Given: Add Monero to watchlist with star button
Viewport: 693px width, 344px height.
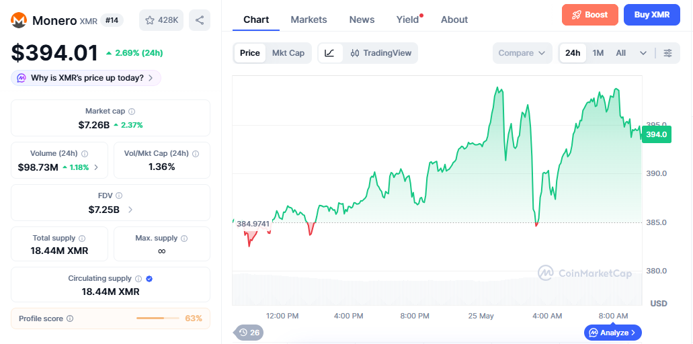Looking at the screenshot, I should tap(161, 20).
